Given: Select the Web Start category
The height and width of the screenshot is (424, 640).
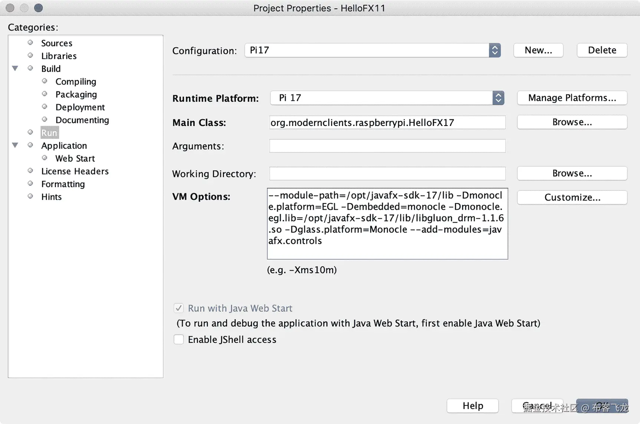Looking at the screenshot, I should [75, 158].
